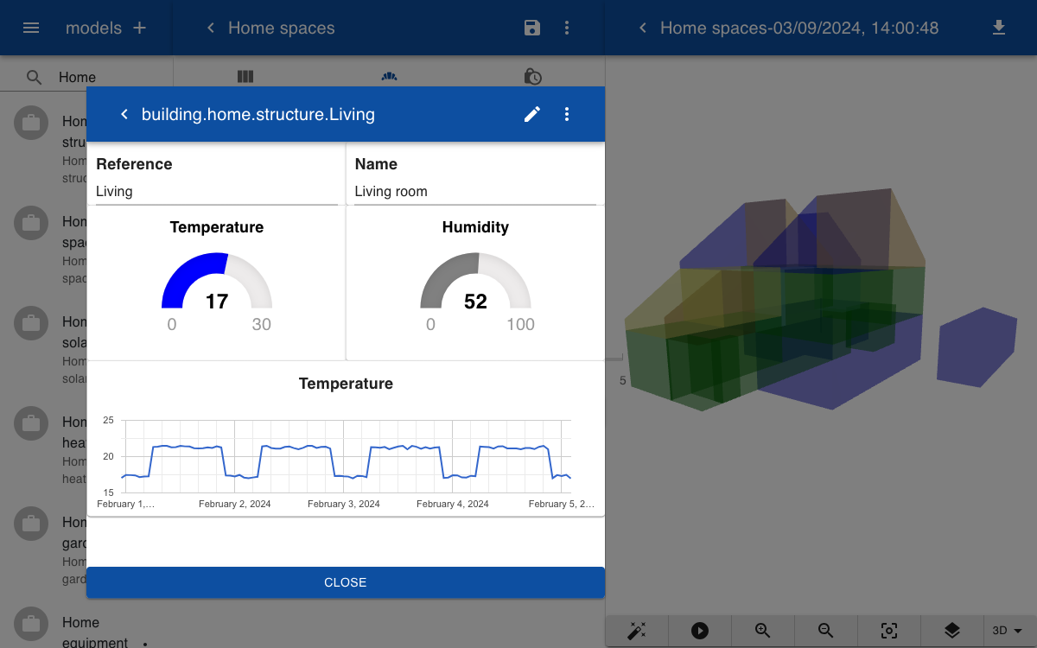Click briefcase icon of Home equipment item
1037x648 pixels.
(x=31, y=624)
